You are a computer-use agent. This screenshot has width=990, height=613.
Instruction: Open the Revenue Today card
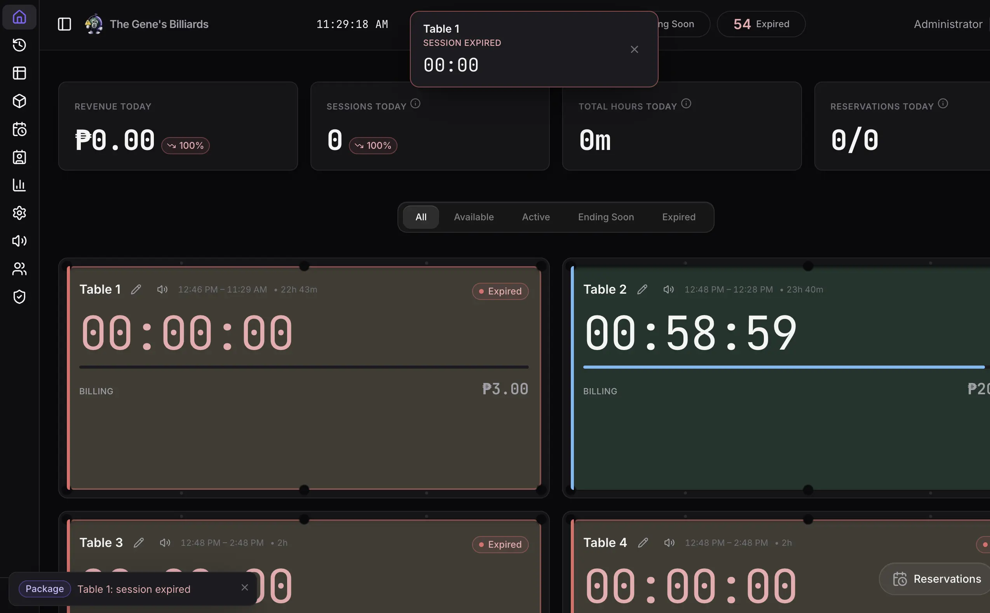tap(178, 126)
